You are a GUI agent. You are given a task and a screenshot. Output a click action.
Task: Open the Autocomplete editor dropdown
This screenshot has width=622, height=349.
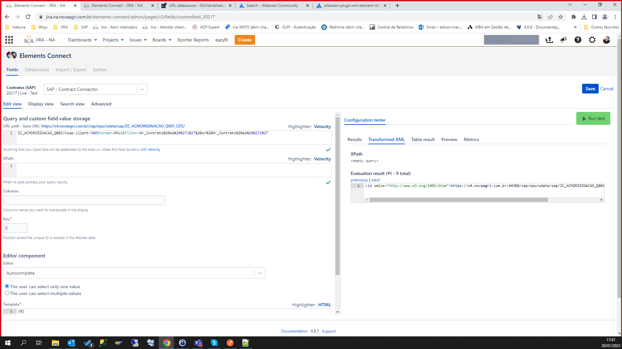[x=135, y=273]
